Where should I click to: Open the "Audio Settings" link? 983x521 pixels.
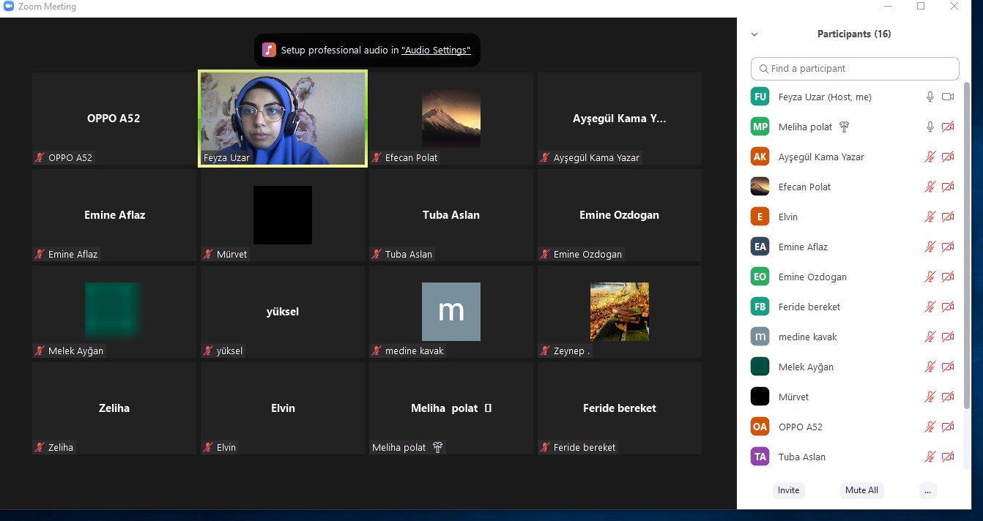click(x=436, y=50)
